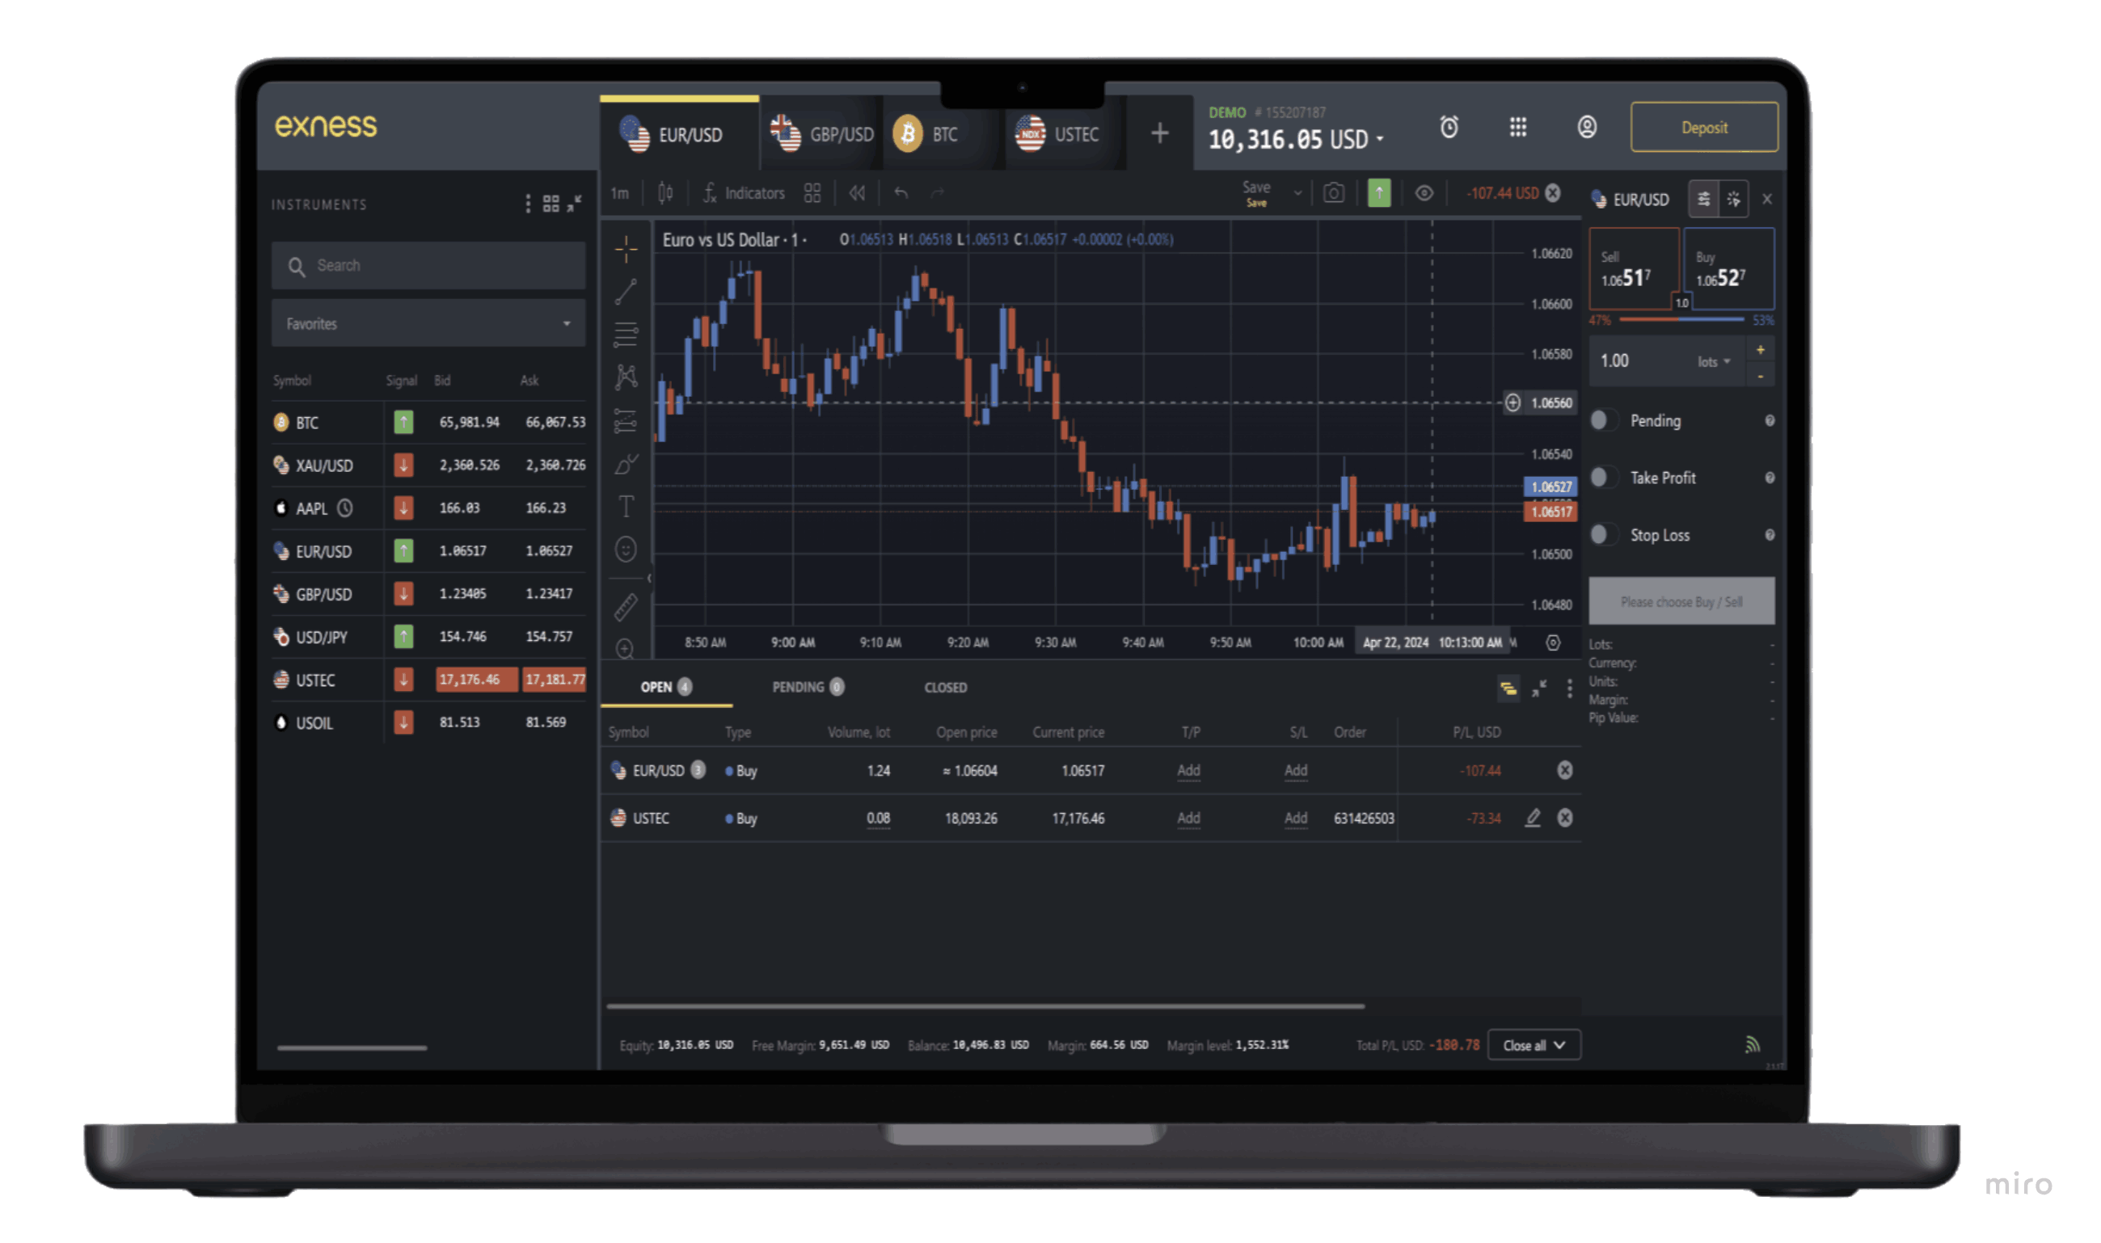Click the grid/apps menu icon

pos(1518,127)
